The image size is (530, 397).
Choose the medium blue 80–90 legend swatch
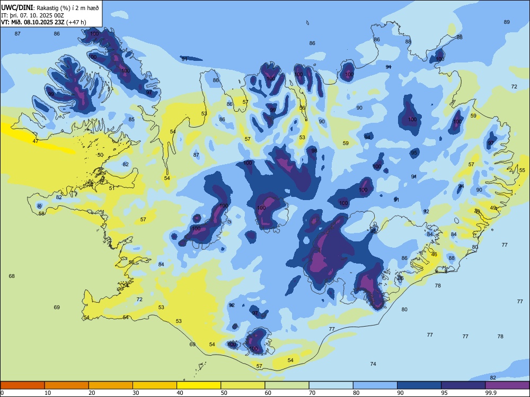click(x=375, y=385)
